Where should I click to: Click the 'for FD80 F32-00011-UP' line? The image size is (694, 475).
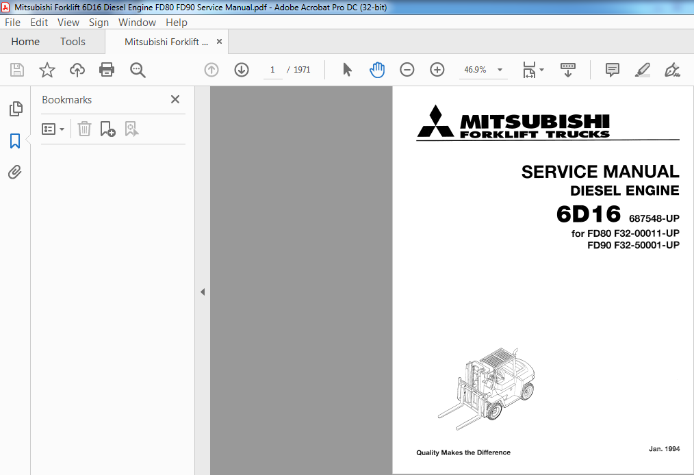625,233
